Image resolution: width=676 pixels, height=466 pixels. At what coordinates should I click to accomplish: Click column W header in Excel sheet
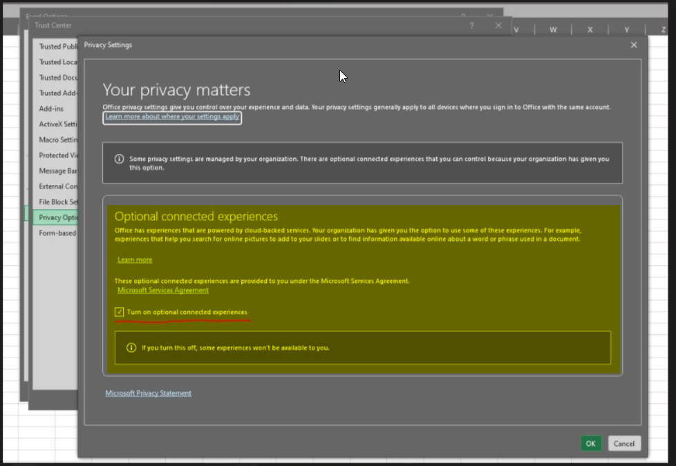[553, 30]
